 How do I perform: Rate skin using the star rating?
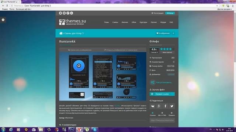coord(166,49)
